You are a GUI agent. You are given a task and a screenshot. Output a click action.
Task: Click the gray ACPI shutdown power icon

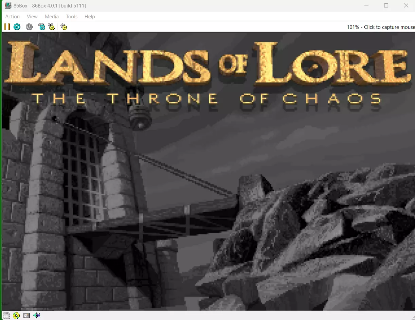pos(29,27)
